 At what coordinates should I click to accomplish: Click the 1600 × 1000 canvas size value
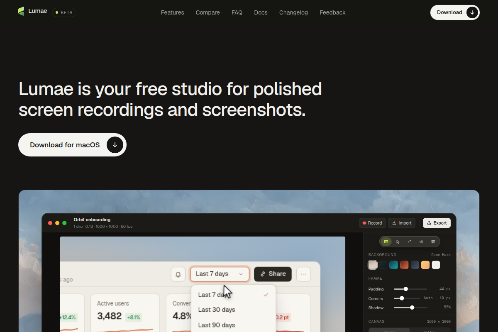pyautogui.click(x=439, y=322)
